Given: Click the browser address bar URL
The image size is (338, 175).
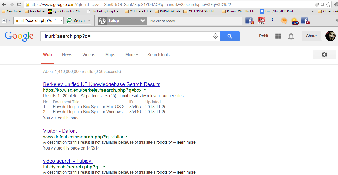Looking at the screenshot, I should point(131,5).
